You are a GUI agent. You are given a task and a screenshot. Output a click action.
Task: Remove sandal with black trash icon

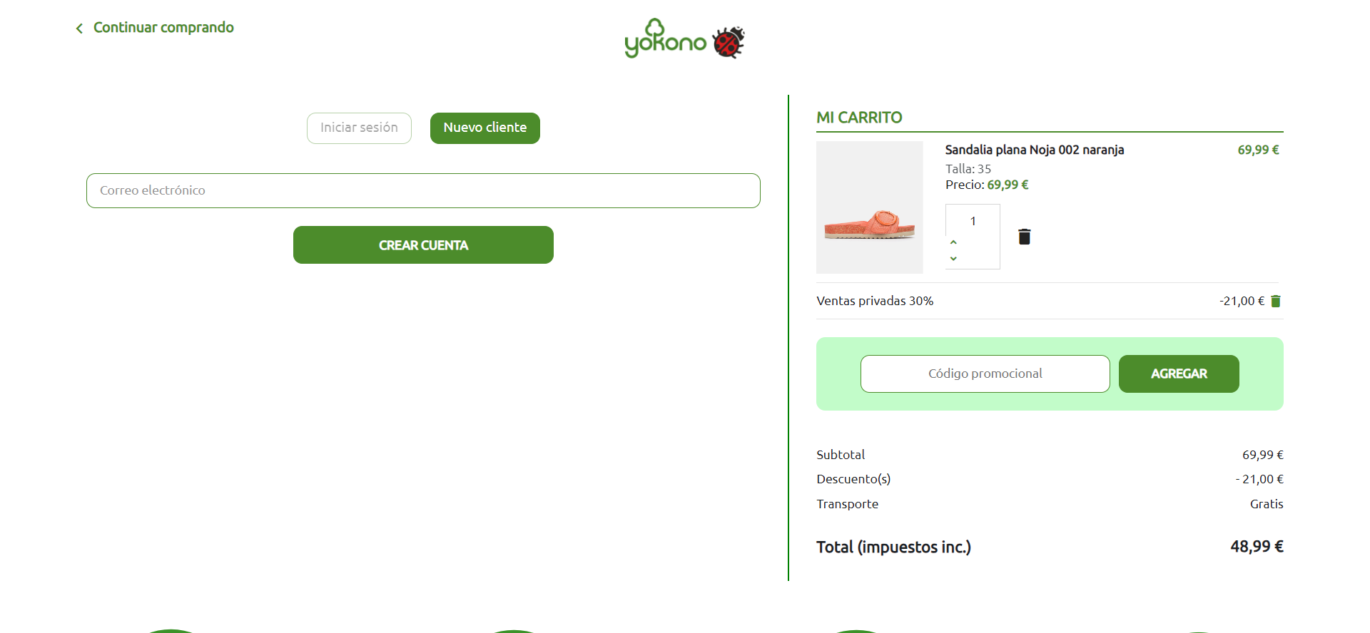pyautogui.click(x=1024, y=237)
